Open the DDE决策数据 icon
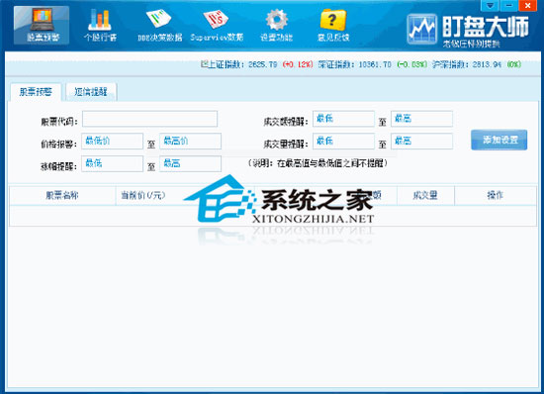Viewport: 544px width, 394px height. [159, 25]
